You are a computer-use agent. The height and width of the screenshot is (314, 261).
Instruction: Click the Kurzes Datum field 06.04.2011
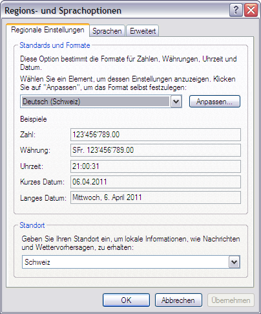[156, 182]
